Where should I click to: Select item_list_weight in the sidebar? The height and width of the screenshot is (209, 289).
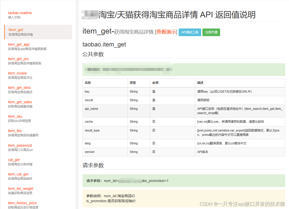(x=21, y=189)
